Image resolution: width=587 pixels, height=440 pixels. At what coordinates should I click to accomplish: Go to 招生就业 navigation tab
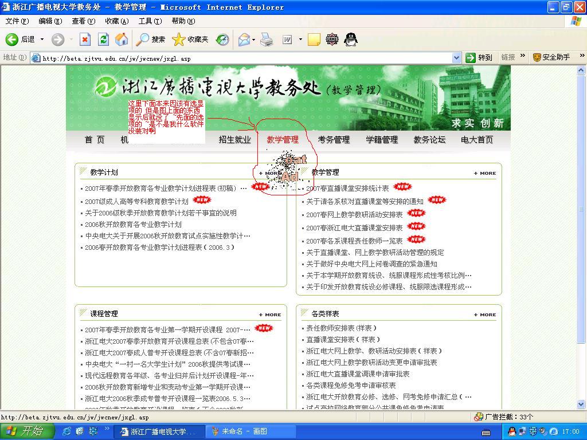234,140
